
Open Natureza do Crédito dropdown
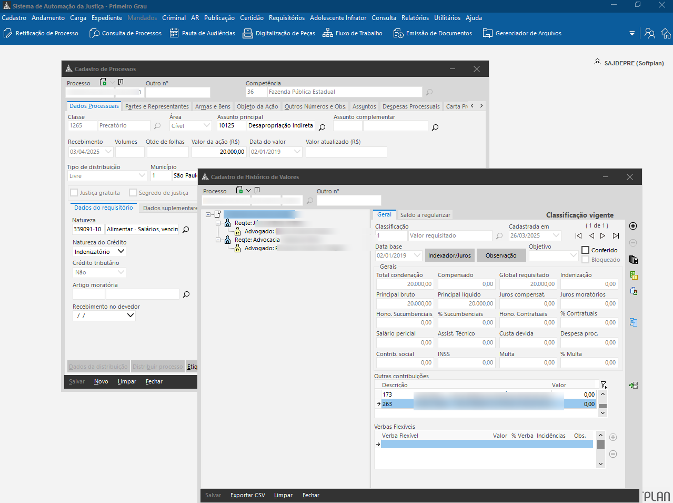click(x=121, y=252)
